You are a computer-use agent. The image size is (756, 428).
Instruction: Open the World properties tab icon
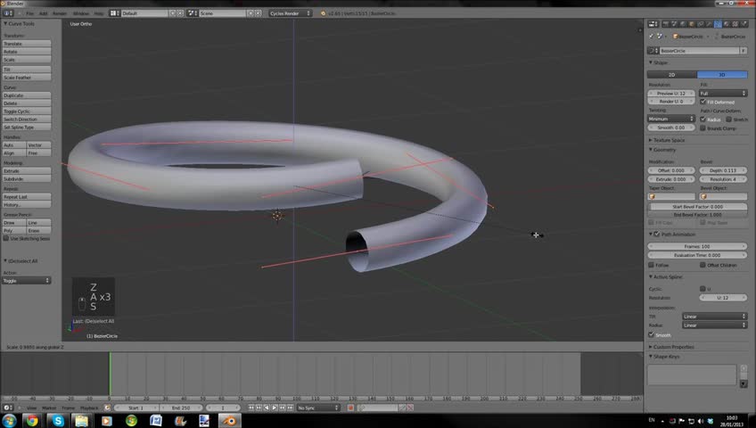coord(683,23)
